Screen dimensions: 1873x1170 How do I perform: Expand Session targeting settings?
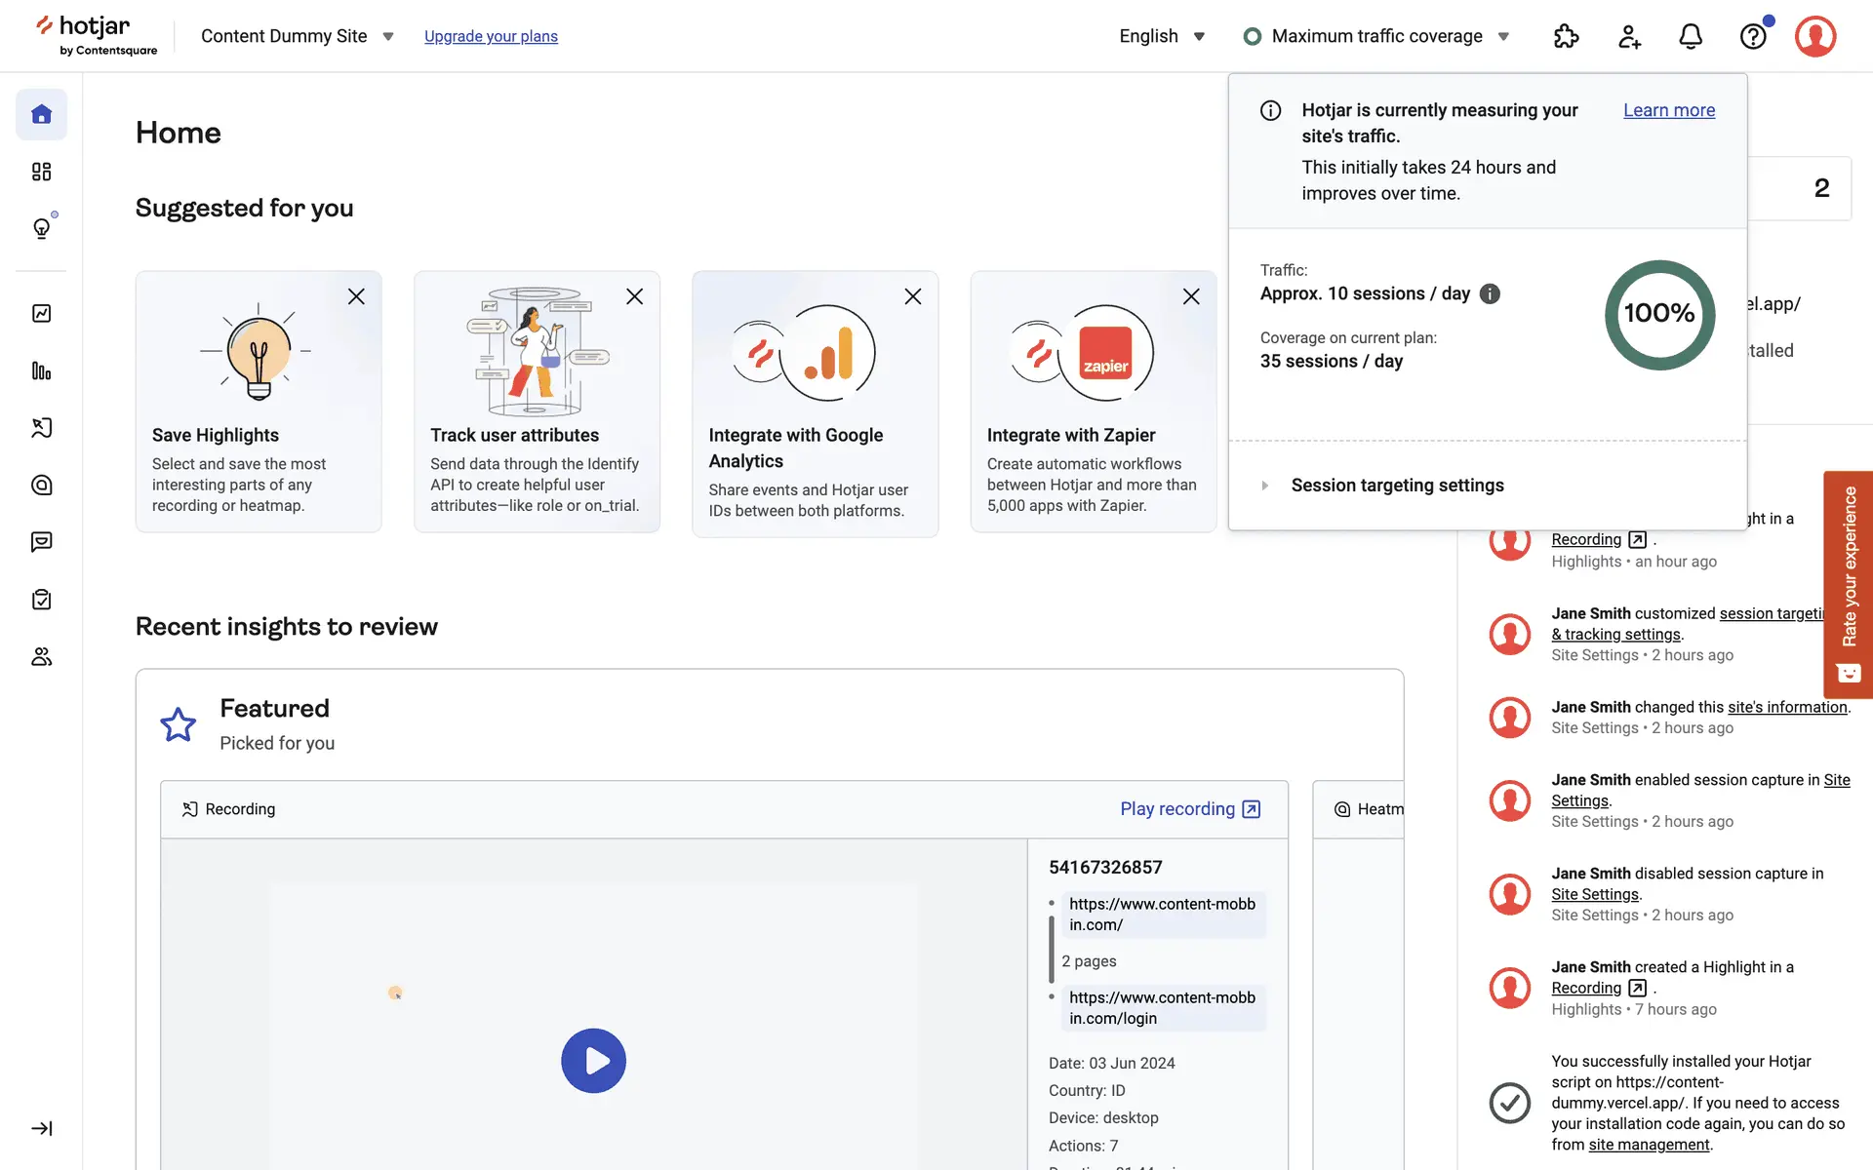click(1396, 486)
